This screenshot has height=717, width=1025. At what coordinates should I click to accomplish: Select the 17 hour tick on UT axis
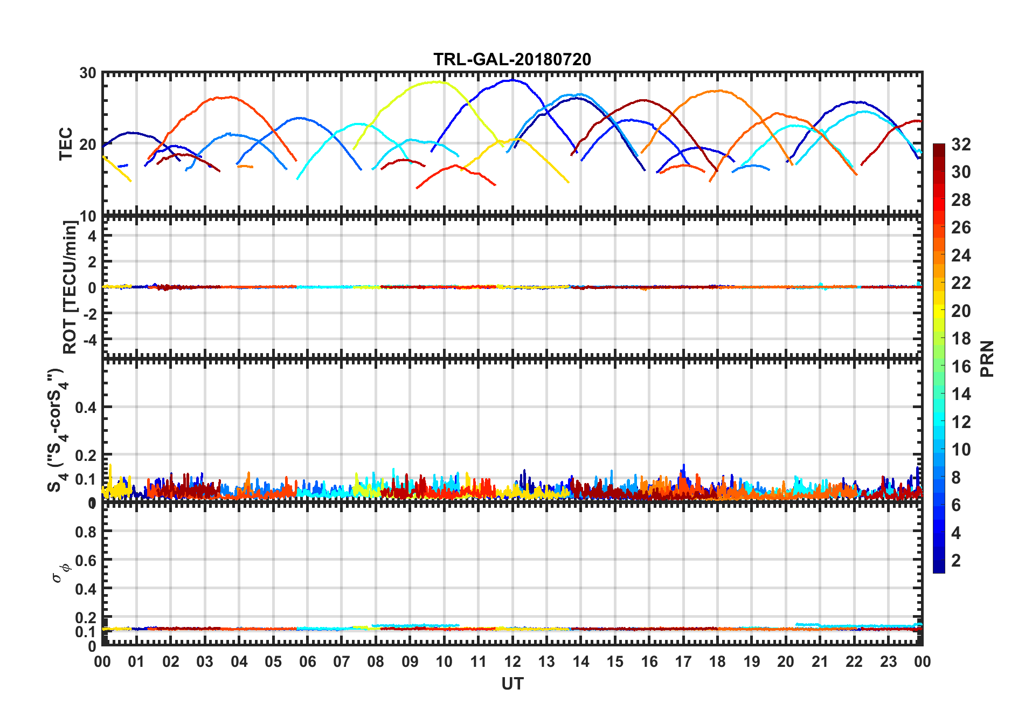click(683, 661)
